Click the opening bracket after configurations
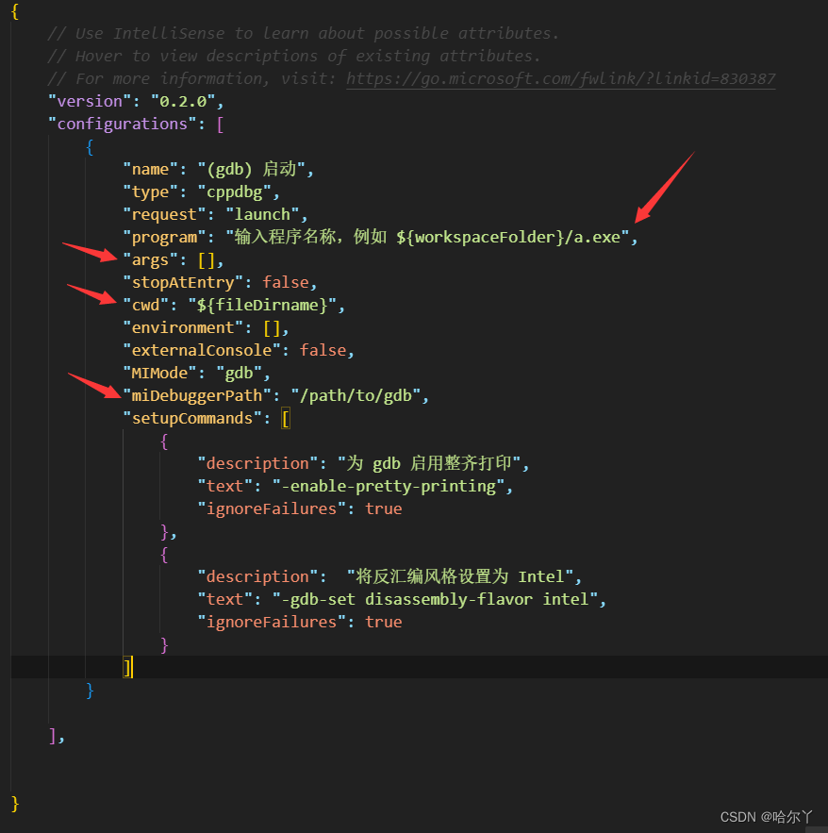This screenshot has height=833, width=828. point(220,125)
